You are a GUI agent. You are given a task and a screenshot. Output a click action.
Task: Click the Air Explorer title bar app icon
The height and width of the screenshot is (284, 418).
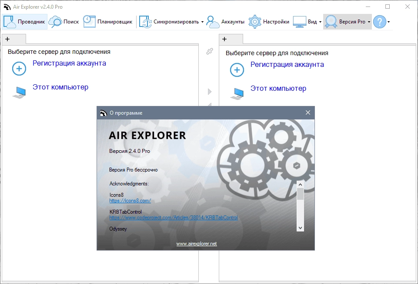click(7, 7)
